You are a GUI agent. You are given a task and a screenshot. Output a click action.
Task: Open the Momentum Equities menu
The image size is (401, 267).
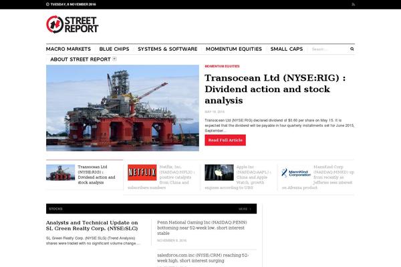[234, 49]
